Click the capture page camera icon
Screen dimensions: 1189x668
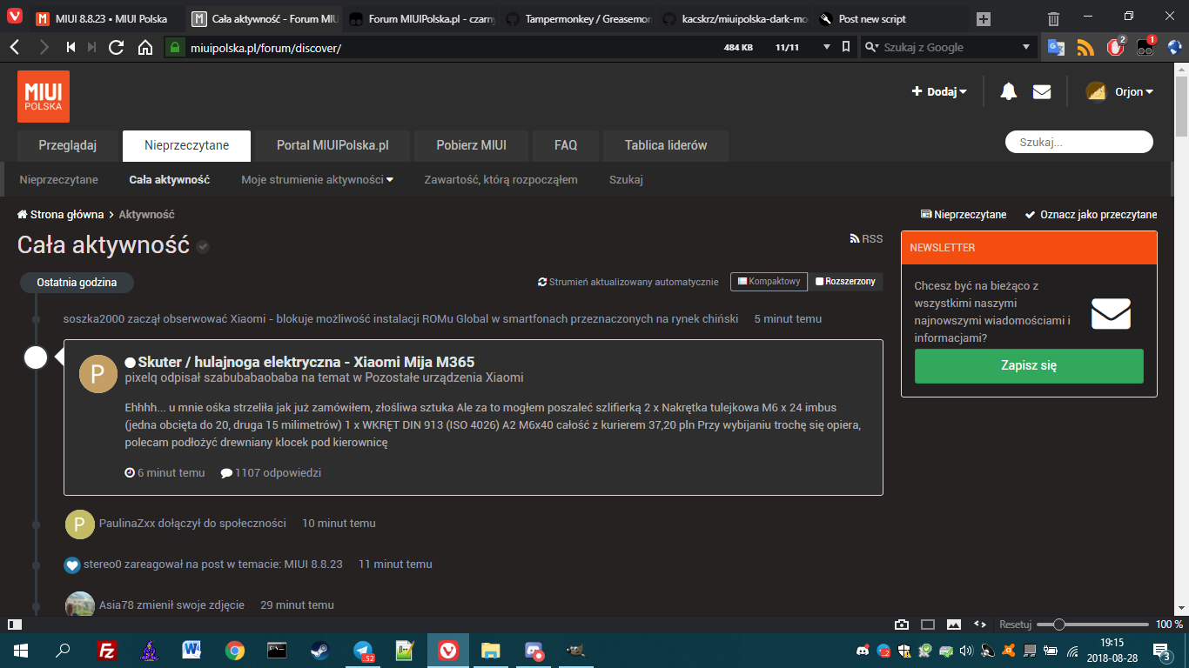902,625
